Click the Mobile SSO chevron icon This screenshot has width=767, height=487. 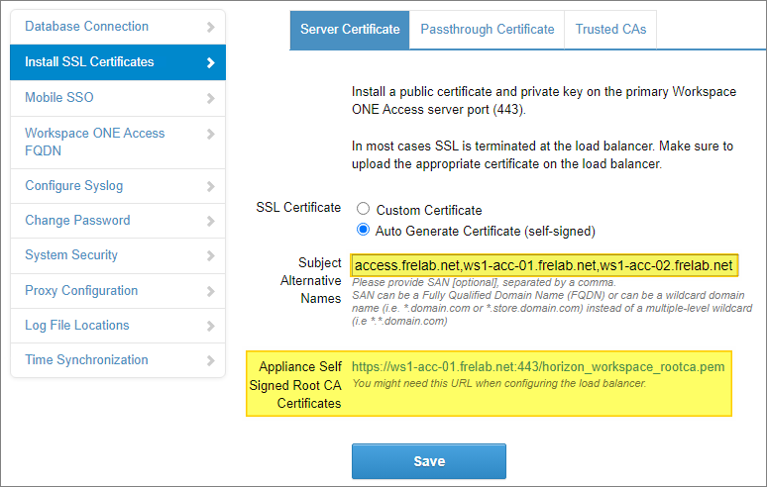pyautogui.click(x=210, y=98)
